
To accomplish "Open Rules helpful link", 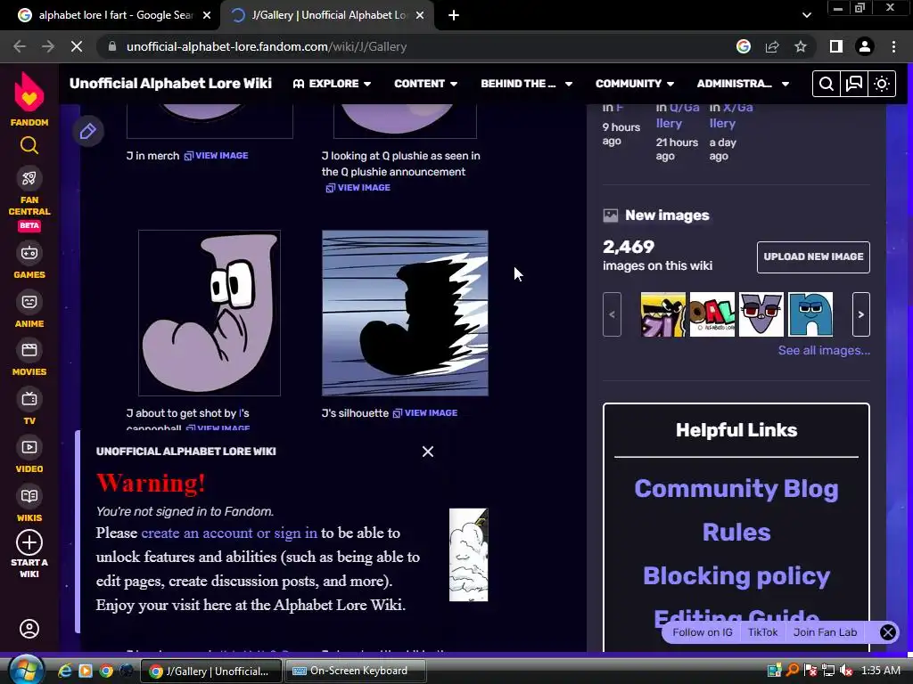I will tap(736, 533).
